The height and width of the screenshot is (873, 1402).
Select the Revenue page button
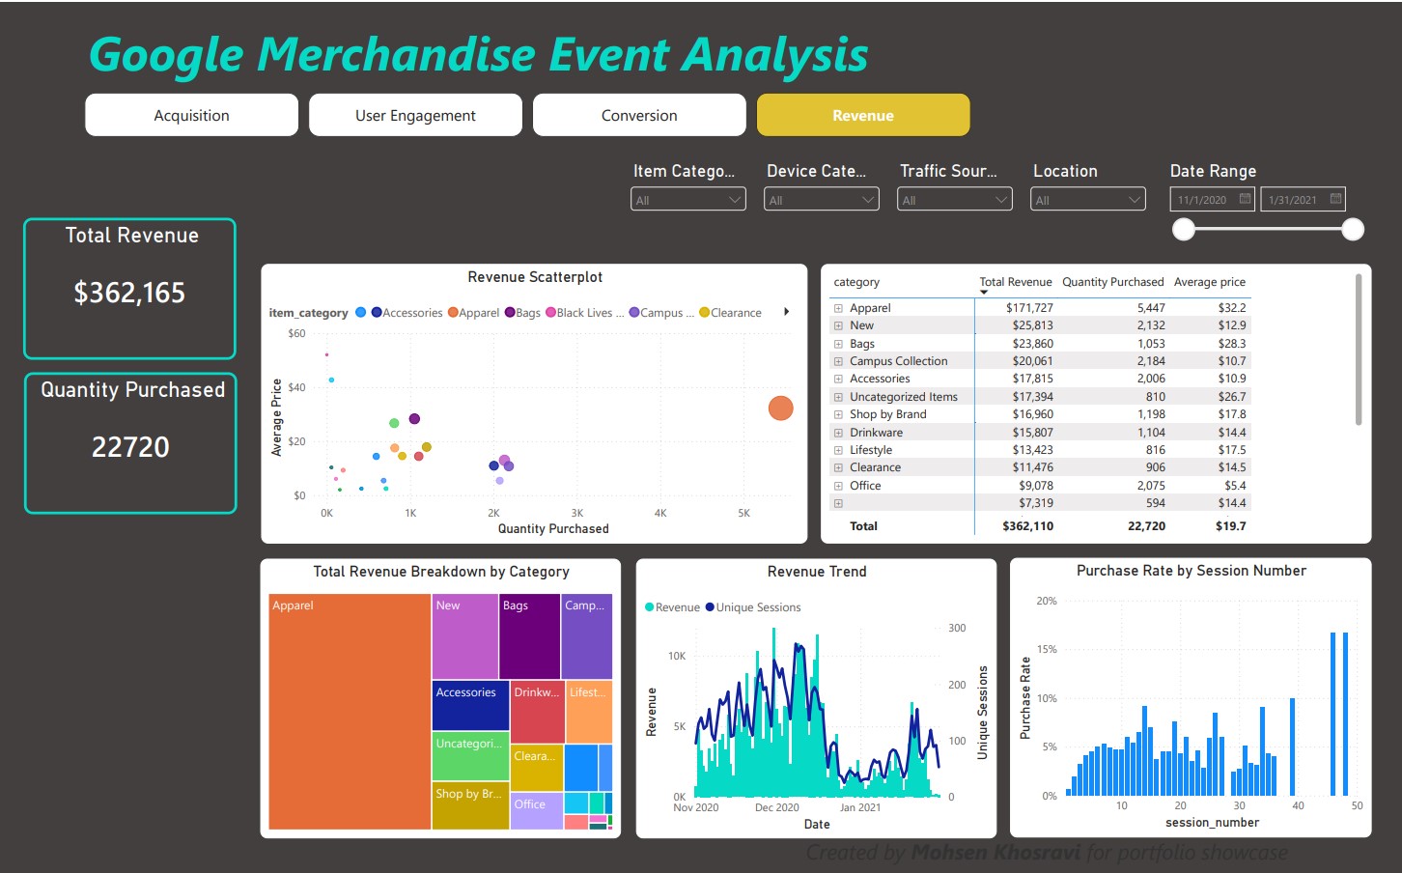coord(863,115)
